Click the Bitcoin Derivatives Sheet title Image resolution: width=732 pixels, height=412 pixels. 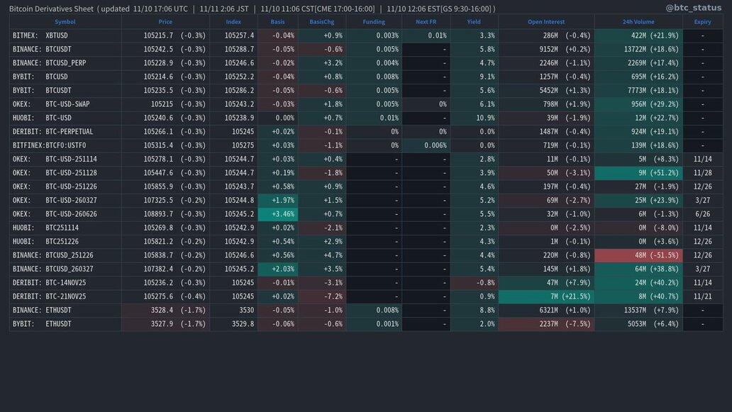coord(51,9)
